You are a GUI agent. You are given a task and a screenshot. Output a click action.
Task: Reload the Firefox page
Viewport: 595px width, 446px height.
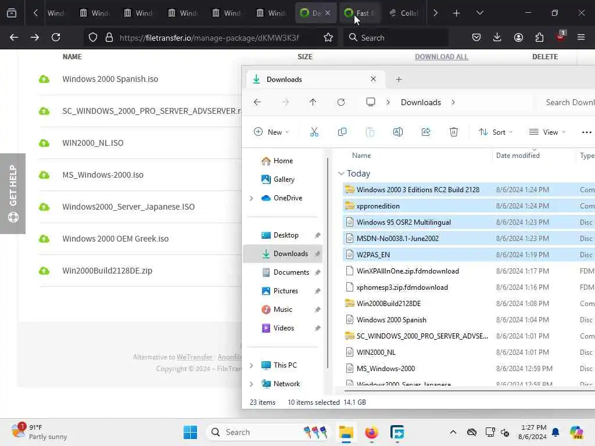56,37
